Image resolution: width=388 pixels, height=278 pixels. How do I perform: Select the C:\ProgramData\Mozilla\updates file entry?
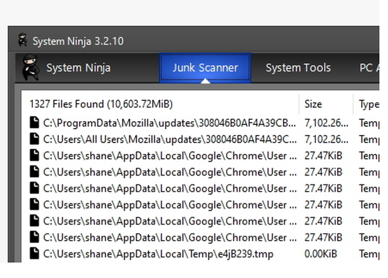click(x=169, y=123)
